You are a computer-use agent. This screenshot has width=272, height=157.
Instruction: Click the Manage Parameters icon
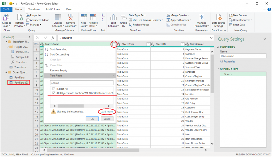tap(201, 18)
